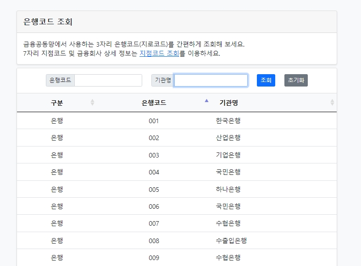This screenshot has width=361, height=266.
Task: Select code cell 004
Action: [x=154, y=172]
